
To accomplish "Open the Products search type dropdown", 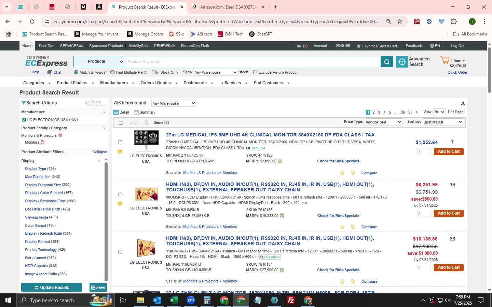I will pyautogui.click(x=99, y=62).
